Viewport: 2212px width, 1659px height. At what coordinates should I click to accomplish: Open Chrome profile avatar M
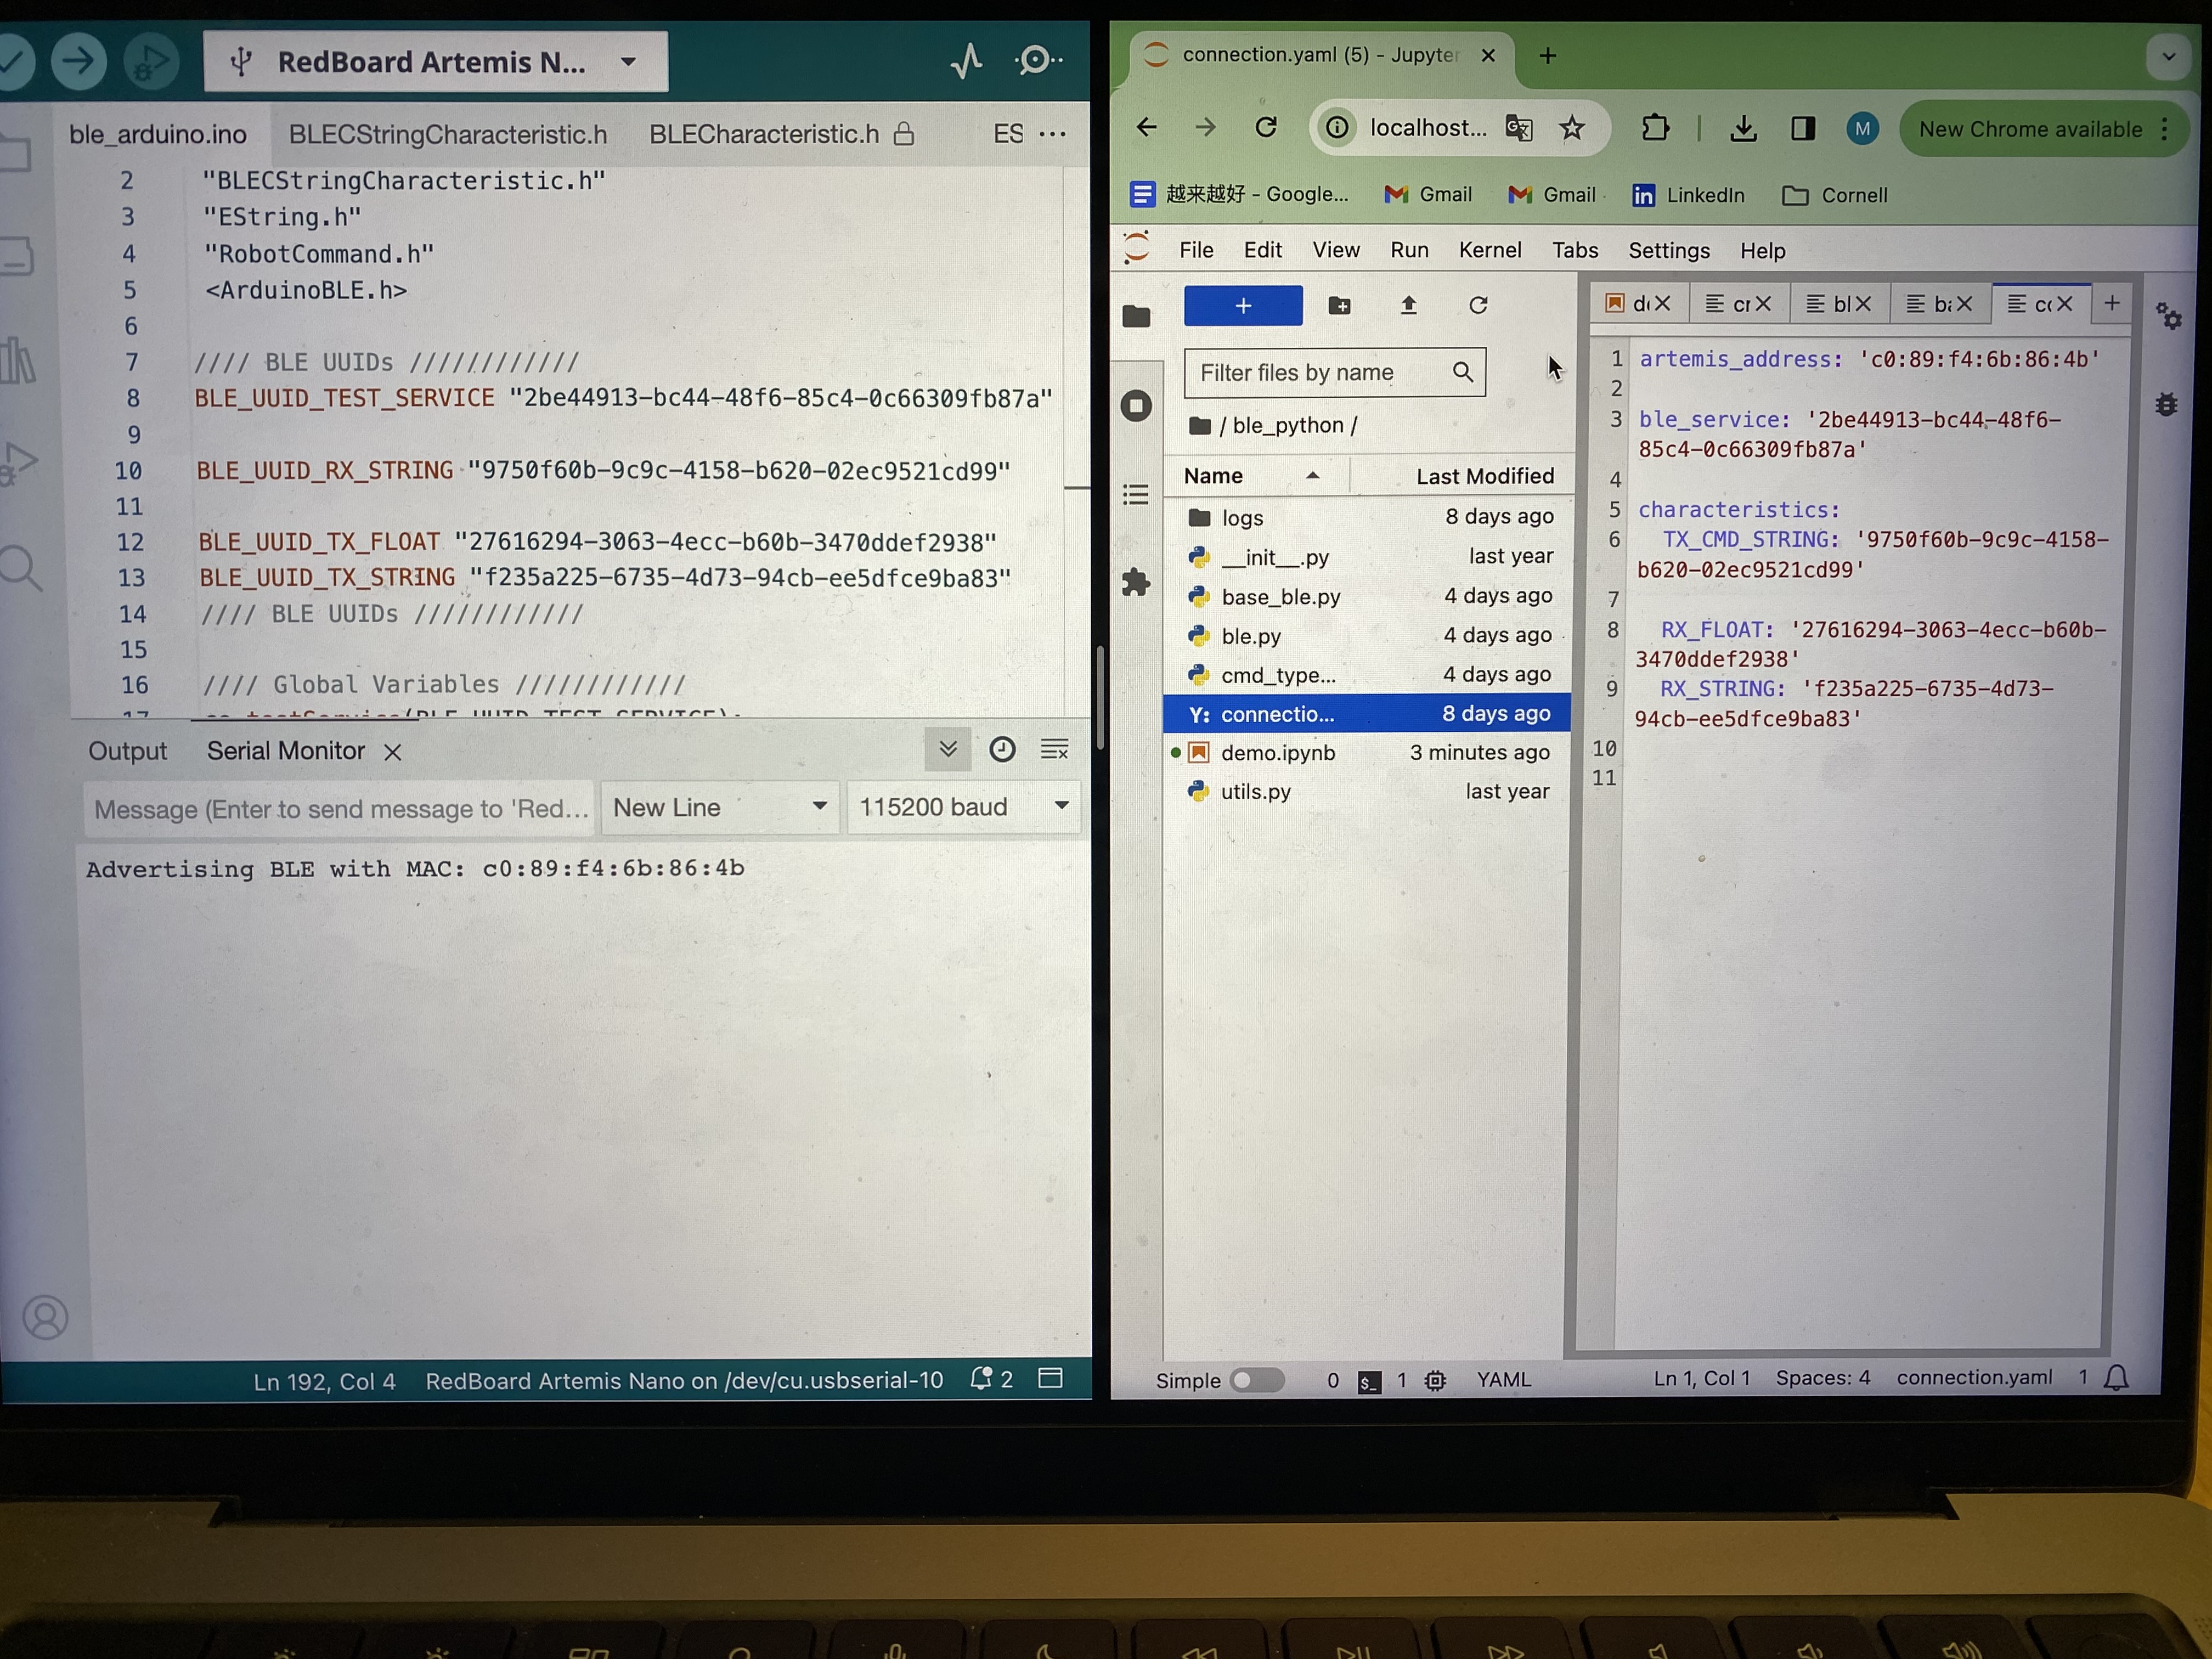pyautogui.click(x=1862, y=128)
